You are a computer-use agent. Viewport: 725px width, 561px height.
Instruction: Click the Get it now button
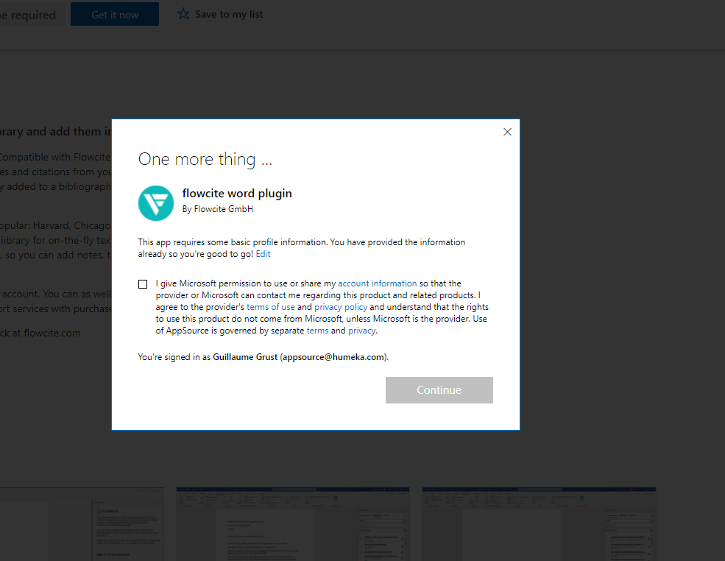point(114,13)
